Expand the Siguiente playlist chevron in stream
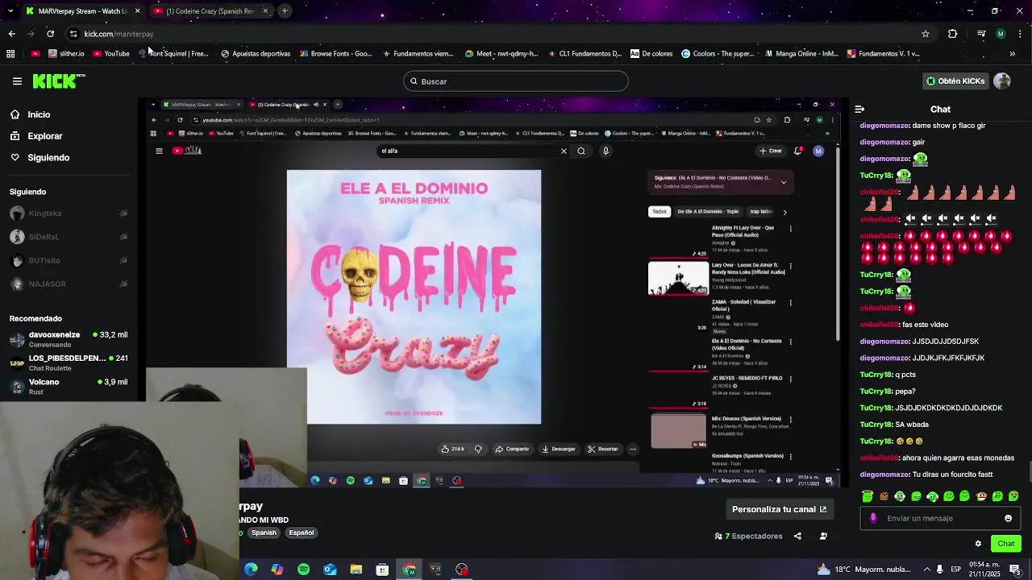The height and width of the screenshot is (580, 1032). coord(783,182)
